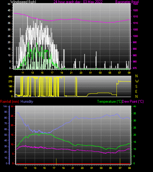Click the 100 humidity scale value
This screenshot has height=172, width=153.
(x=5, y=106)
